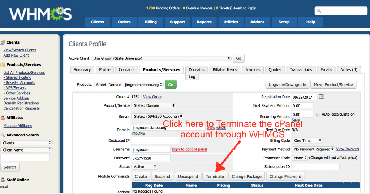This screenshot has height=194, width=370.
Task: Click the Username input field
Action: tap(151, 149)
